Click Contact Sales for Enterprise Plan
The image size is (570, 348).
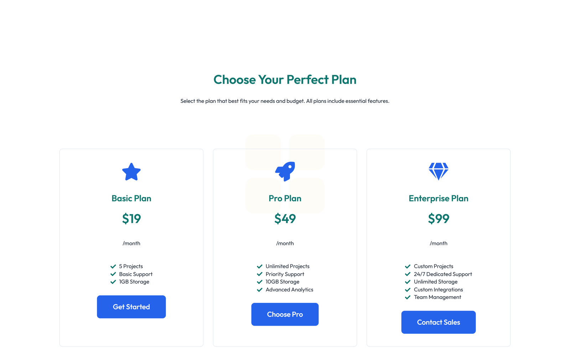(x=438, y=322)
